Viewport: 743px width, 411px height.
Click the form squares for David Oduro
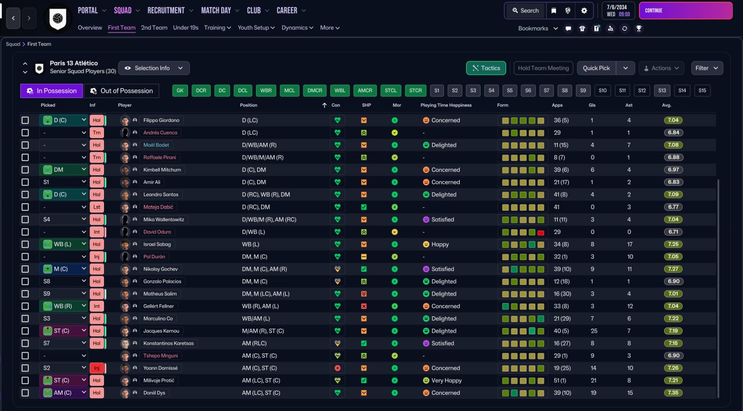click(523, 232)
